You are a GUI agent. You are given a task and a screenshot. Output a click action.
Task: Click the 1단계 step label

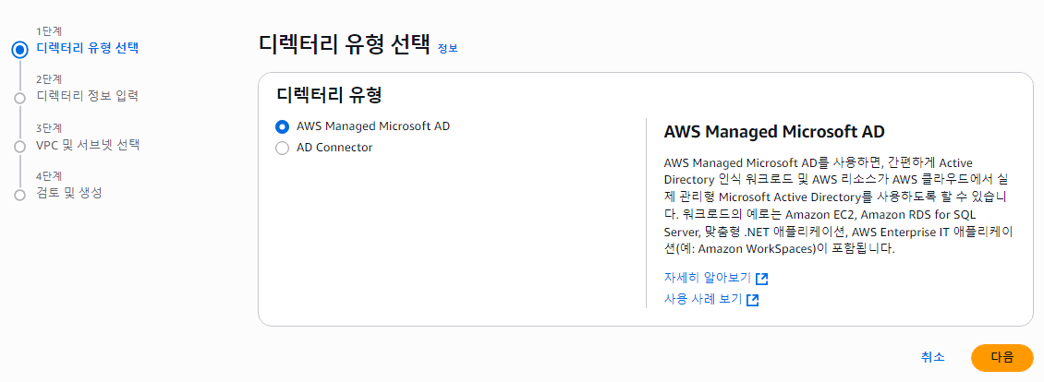click(x=49, y=30)
